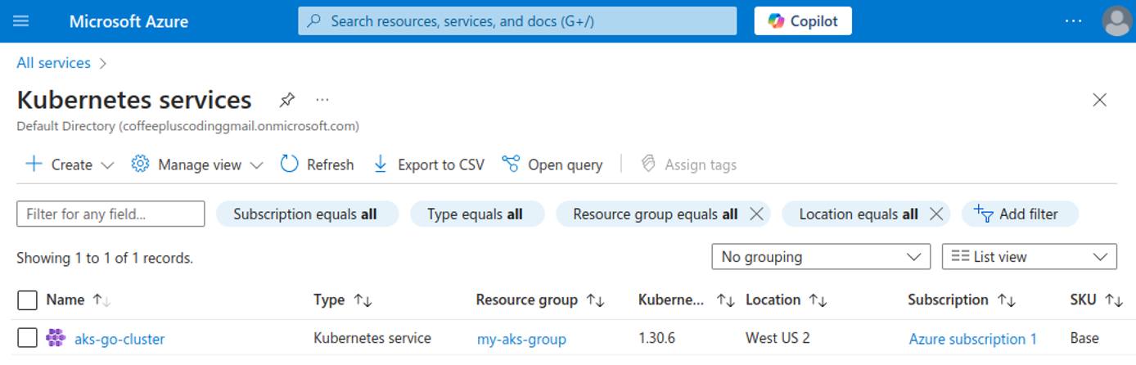Open the aks-go-cluster link
This screenshot has width=1136, height=365.
[119, 339]
